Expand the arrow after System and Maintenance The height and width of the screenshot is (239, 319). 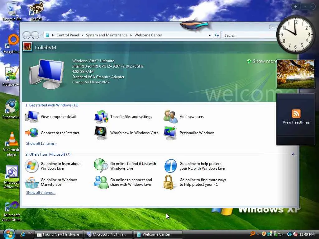(x=131, y=35)
